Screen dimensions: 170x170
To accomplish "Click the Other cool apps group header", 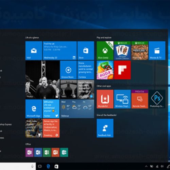I will pos(104,86).
